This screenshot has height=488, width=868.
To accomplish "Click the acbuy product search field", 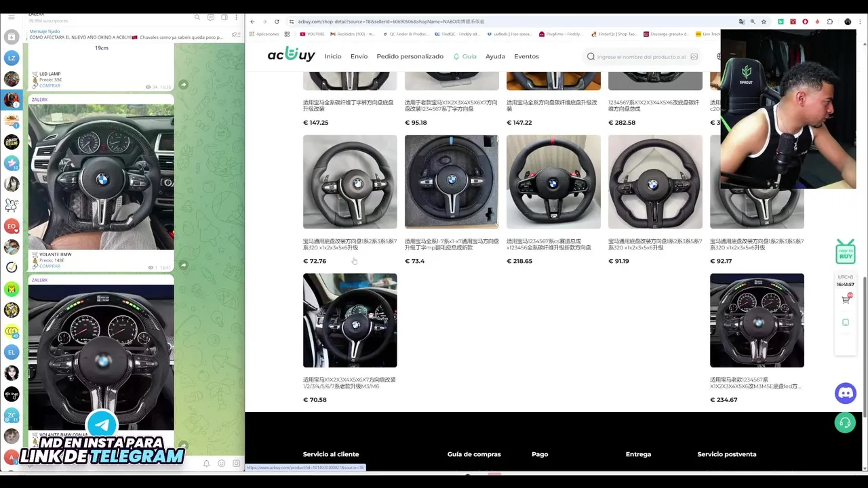I will click(x=641, y=57).
